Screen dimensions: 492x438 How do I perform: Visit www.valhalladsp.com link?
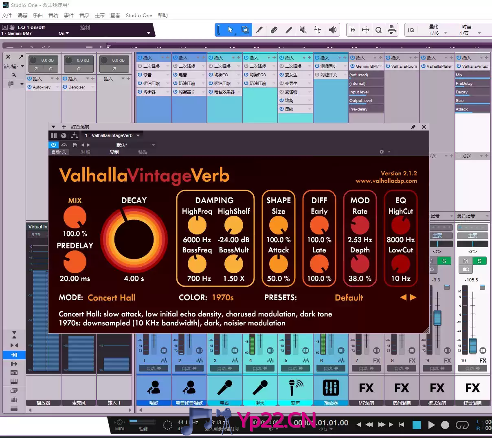coord(386,181)
